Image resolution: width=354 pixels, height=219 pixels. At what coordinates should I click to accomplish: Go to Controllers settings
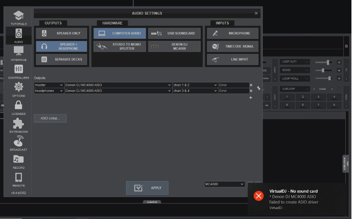19,72
